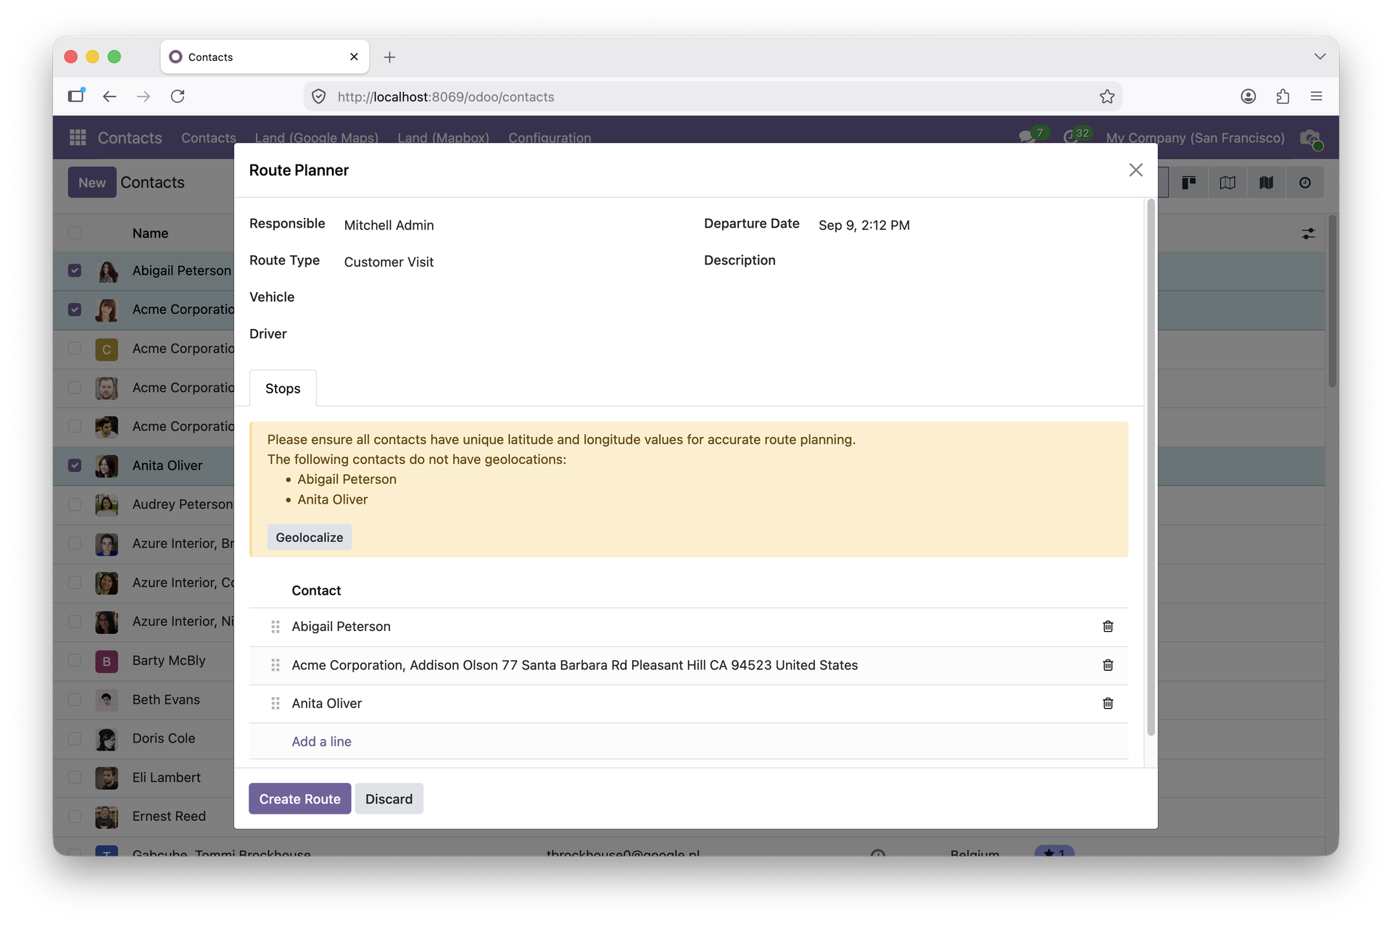Open browser extensions icon
Screen dimensions: 1392x926
point(1283,96)
